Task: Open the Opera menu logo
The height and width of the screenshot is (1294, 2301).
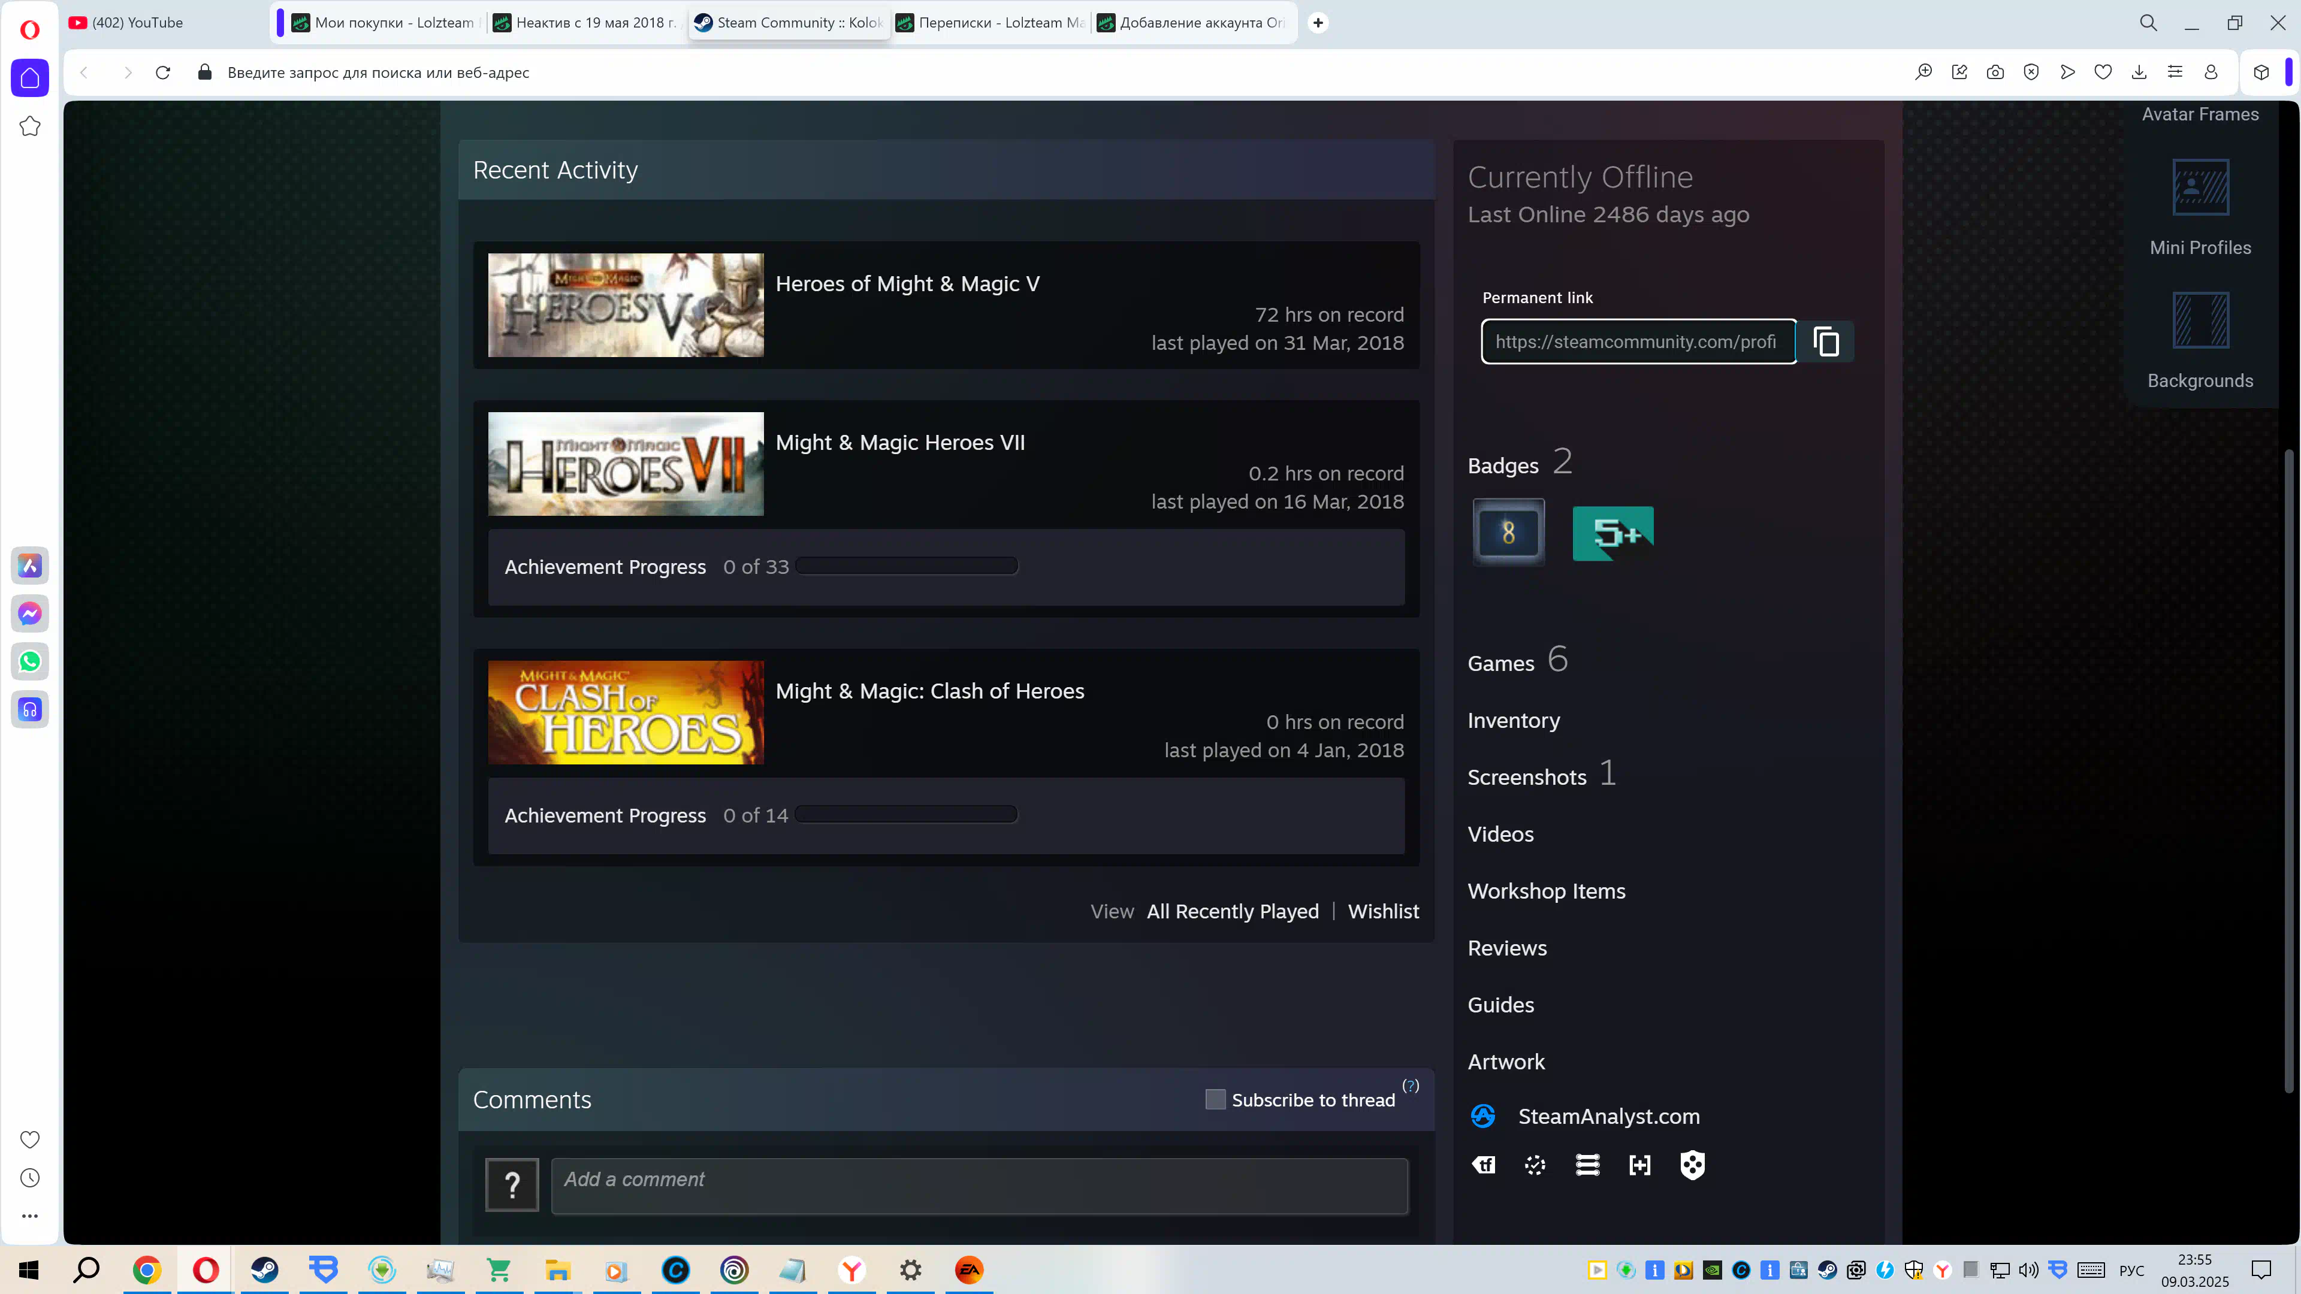Action: click(x=29, y=31)
